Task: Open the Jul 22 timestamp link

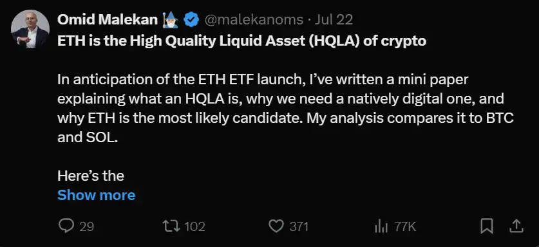Action: [x=334, y=21]
